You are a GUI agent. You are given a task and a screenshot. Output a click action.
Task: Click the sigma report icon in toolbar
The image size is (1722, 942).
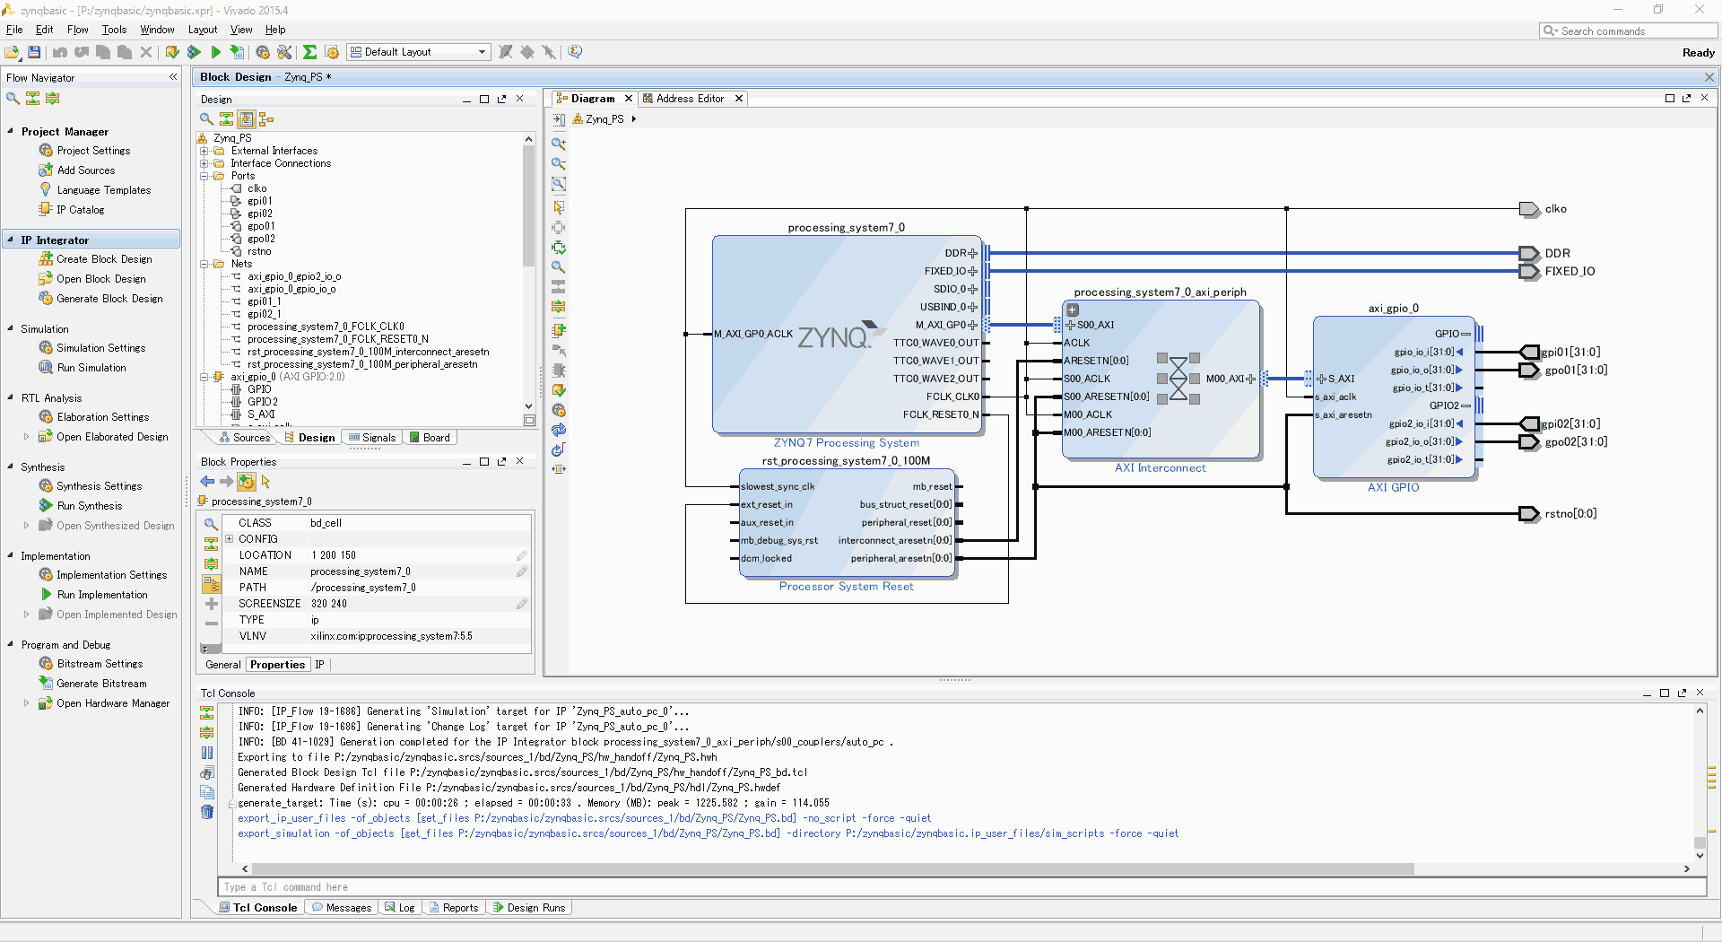(x=309, y=52)
